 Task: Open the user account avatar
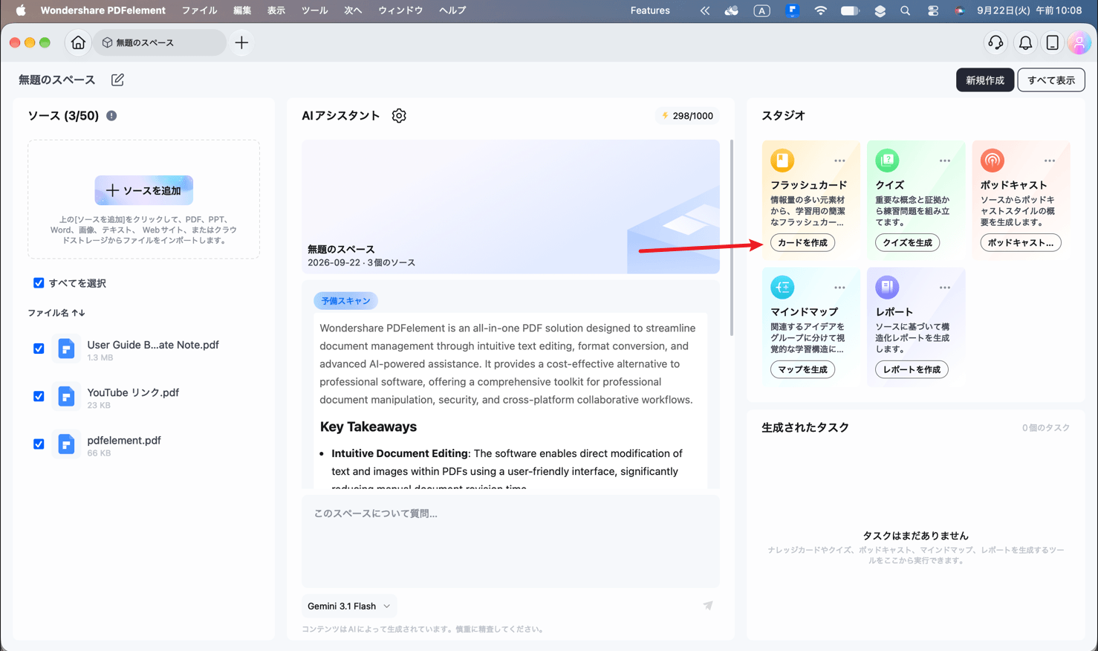click(x=1079, y=43)
